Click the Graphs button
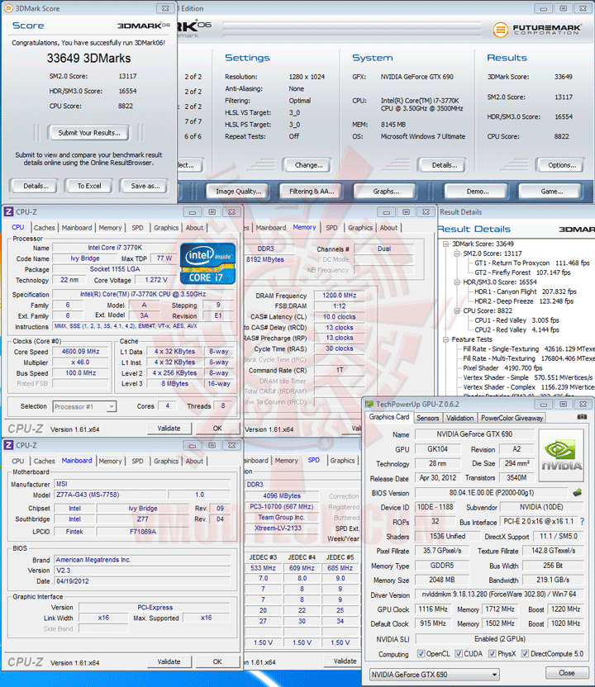595x687 pixels. point(386,192)
